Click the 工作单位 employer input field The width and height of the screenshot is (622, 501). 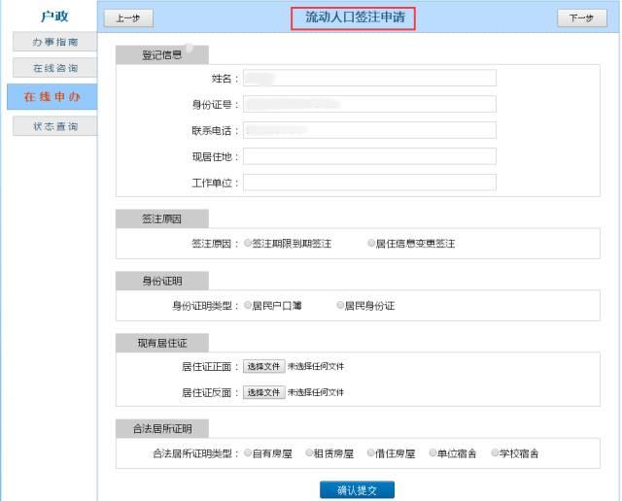(369, 183)
